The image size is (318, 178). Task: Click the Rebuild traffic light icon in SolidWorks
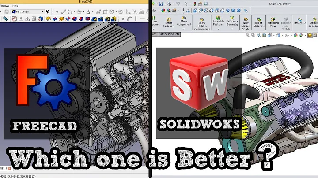(195, 4)
